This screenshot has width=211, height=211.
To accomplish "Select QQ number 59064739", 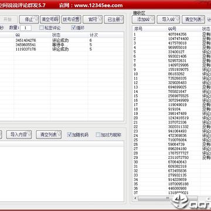I will [x=176, y=144].
